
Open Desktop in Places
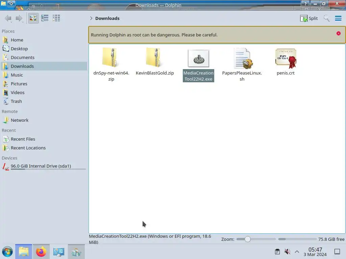[x=44, y=49]
